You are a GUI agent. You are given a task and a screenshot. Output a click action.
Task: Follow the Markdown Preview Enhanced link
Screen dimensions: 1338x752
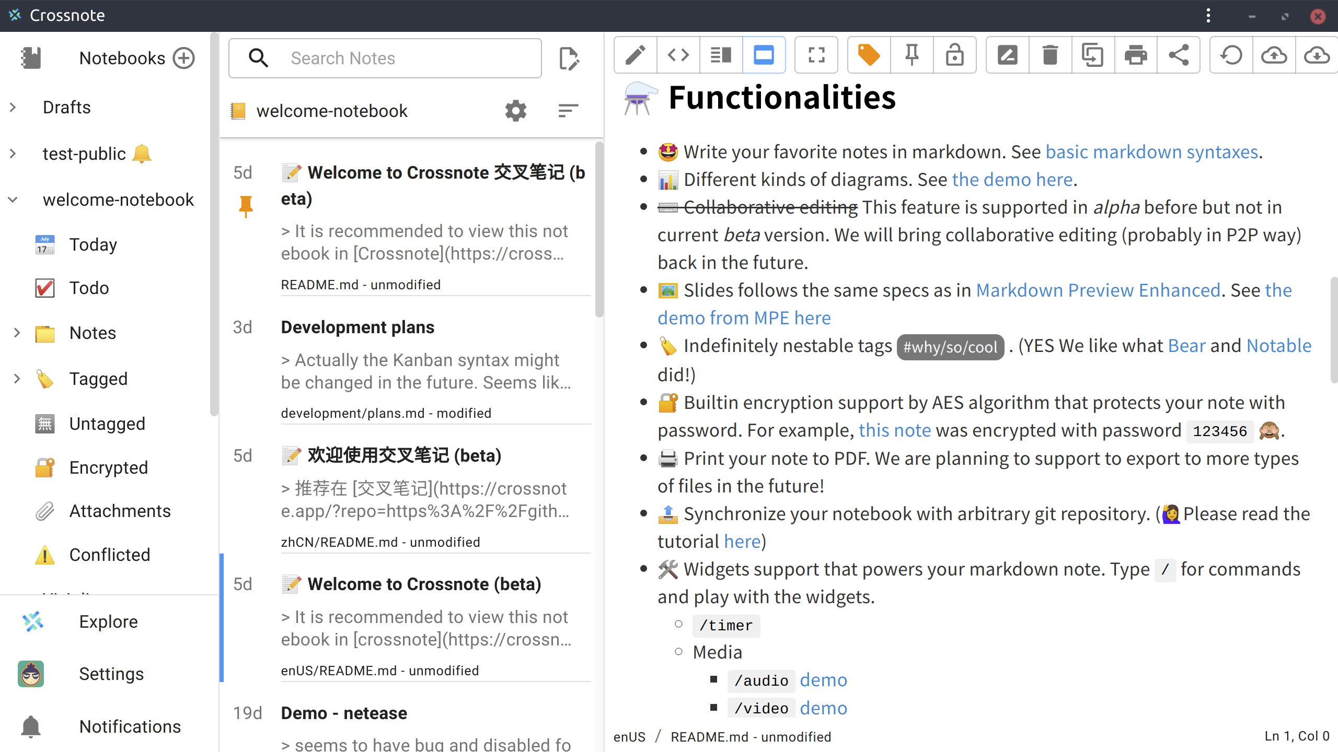pos(1095,290)
